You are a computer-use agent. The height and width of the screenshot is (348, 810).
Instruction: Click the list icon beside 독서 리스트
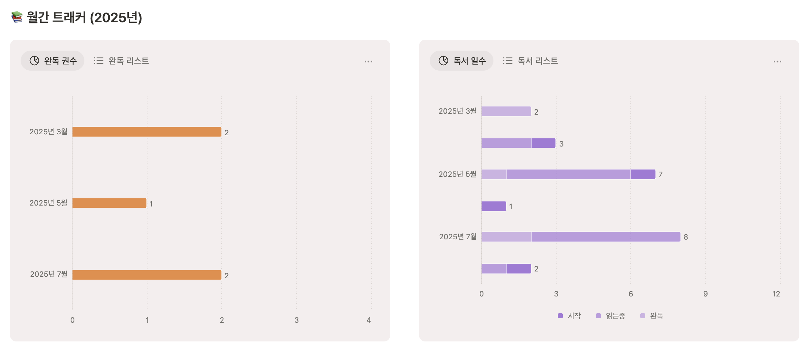(x=507, y=61)
